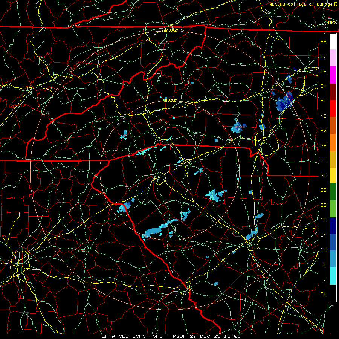The image size is (339, 339).
Task: Click the "TOPS" legend heading
Action: pyautogui.click(x=331, y=23)
